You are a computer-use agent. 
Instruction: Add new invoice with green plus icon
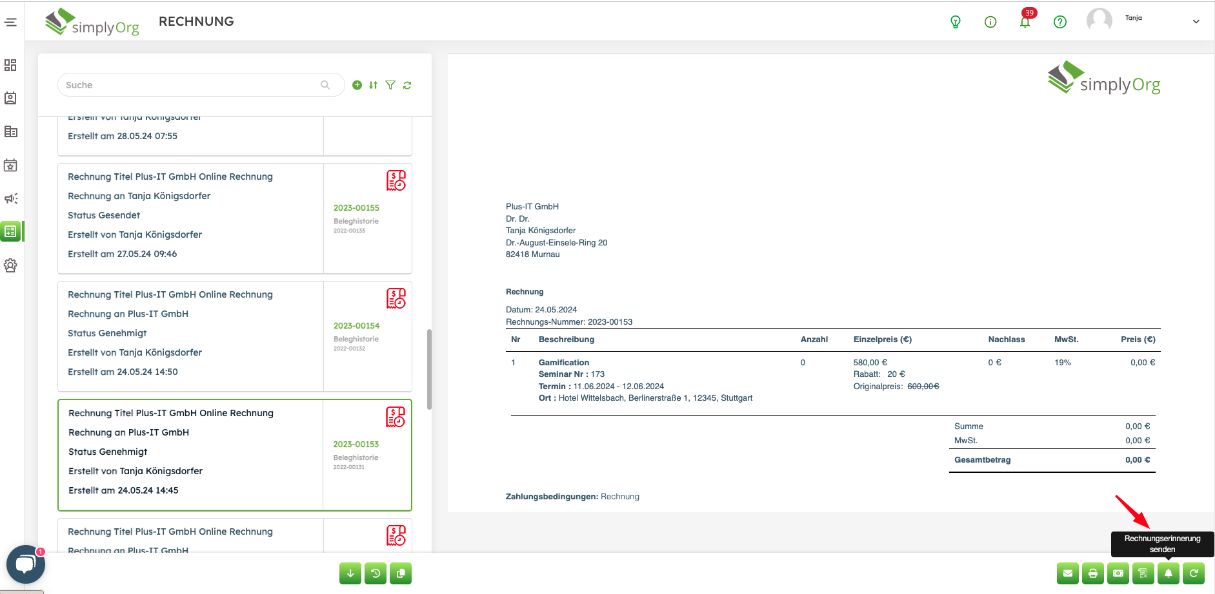pos(357,85)
